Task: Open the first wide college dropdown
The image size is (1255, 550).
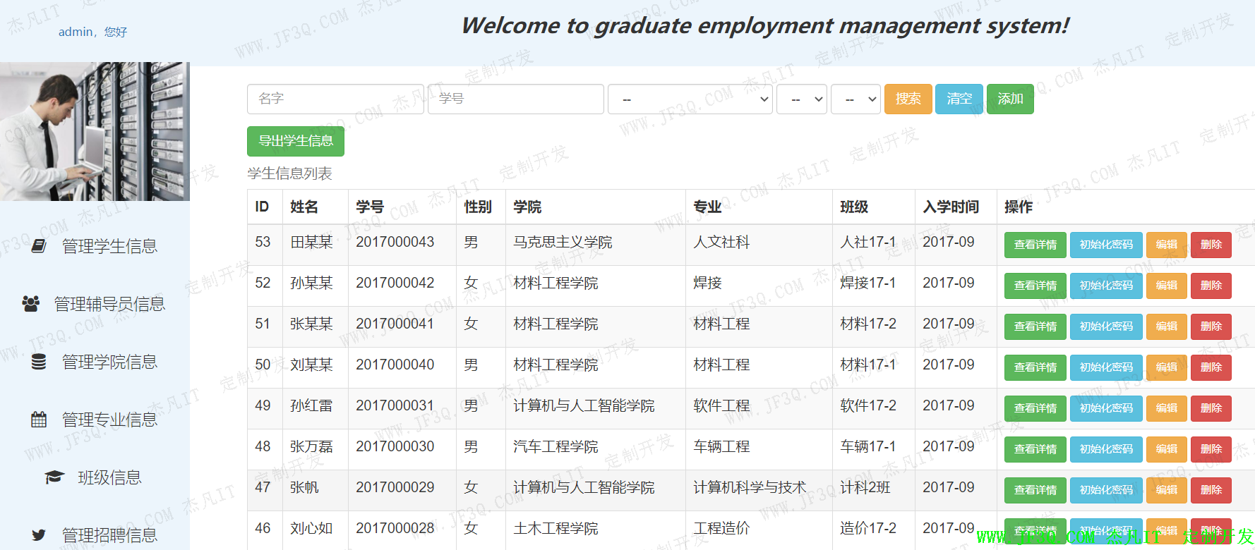Action: tap(690, 99)
